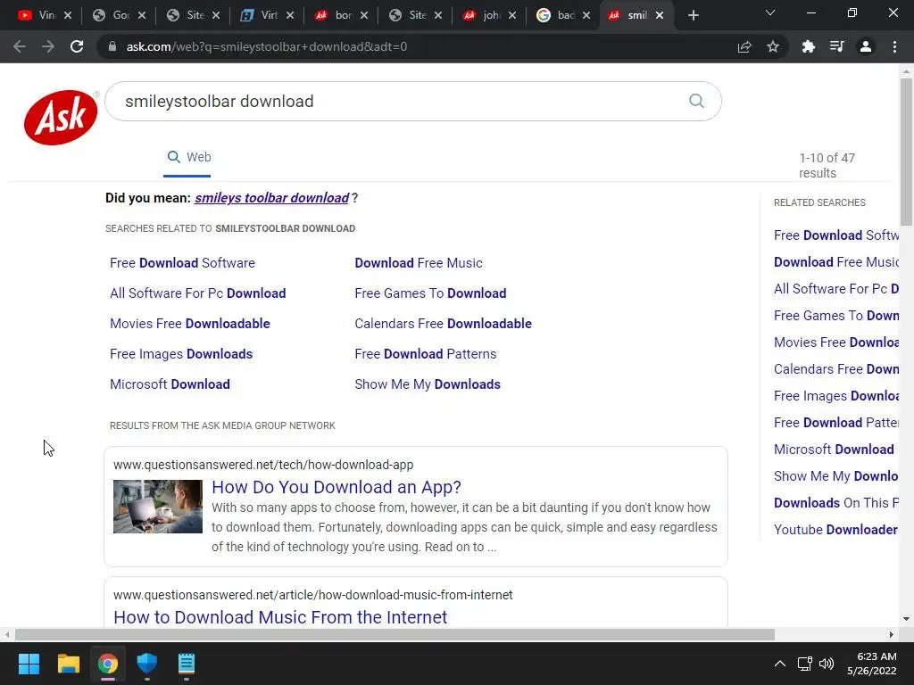Image resolution: width=914 pixels, height=685 pixels.
Task: Open 'Free Download Software' in the main related searches
Action: 182,263
